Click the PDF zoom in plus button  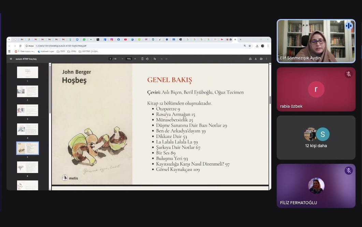pyautogui.click(x=135, y=59)
